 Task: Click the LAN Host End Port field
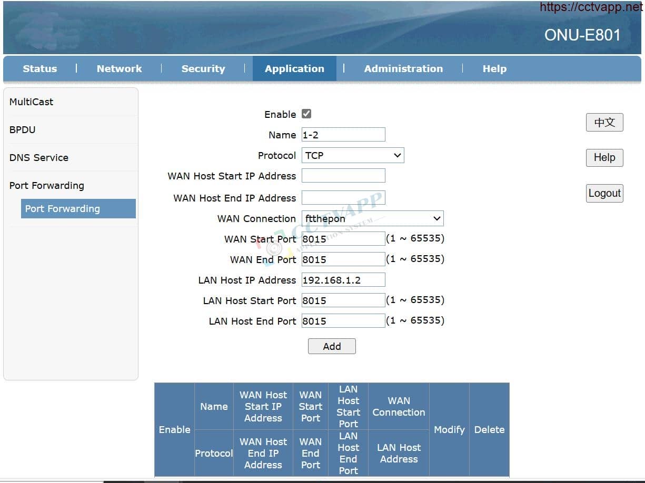click(x=343, y=321)
